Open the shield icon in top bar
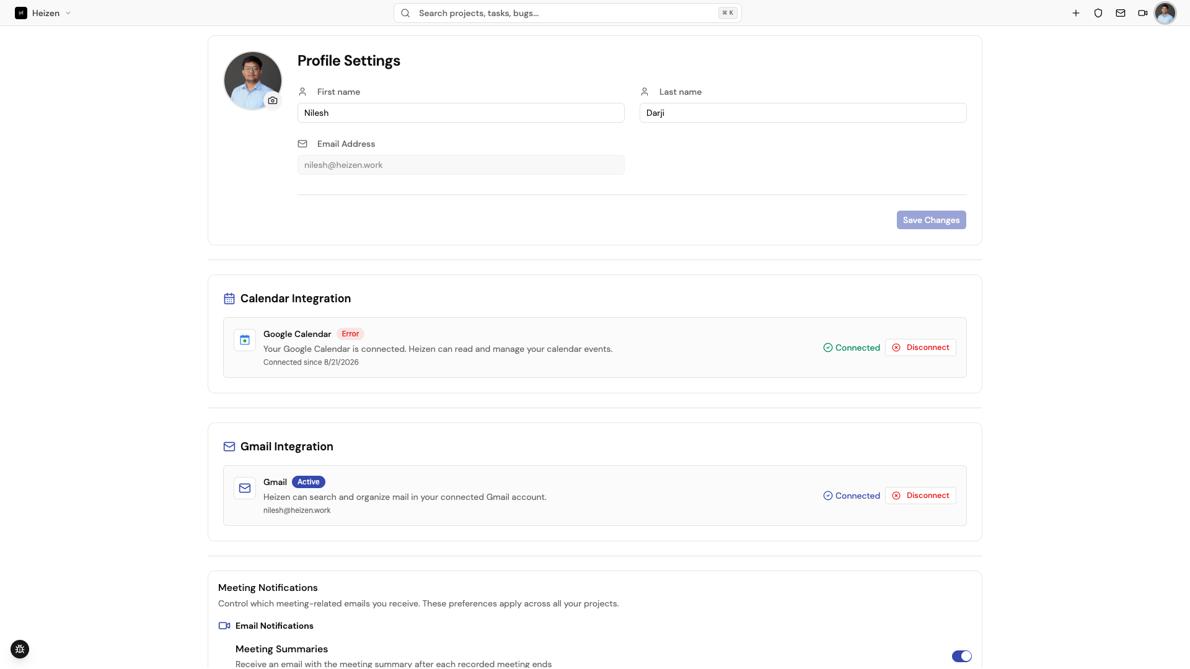 (x=1098, y=13)
